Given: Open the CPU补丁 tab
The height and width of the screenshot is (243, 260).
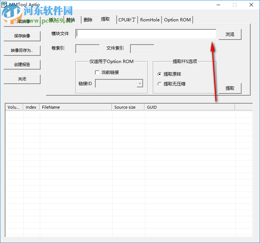Looking at the screenshot, I should [x=127, y=20].
